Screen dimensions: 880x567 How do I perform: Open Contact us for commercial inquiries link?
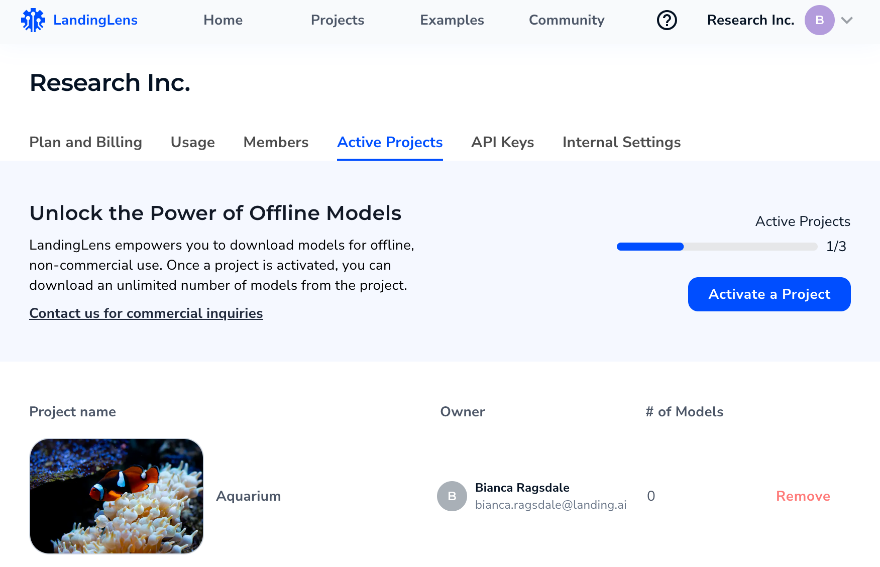point(146,313)
